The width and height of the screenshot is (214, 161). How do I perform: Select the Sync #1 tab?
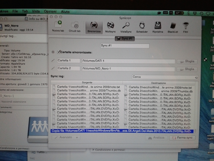click(x=125, y=39)
